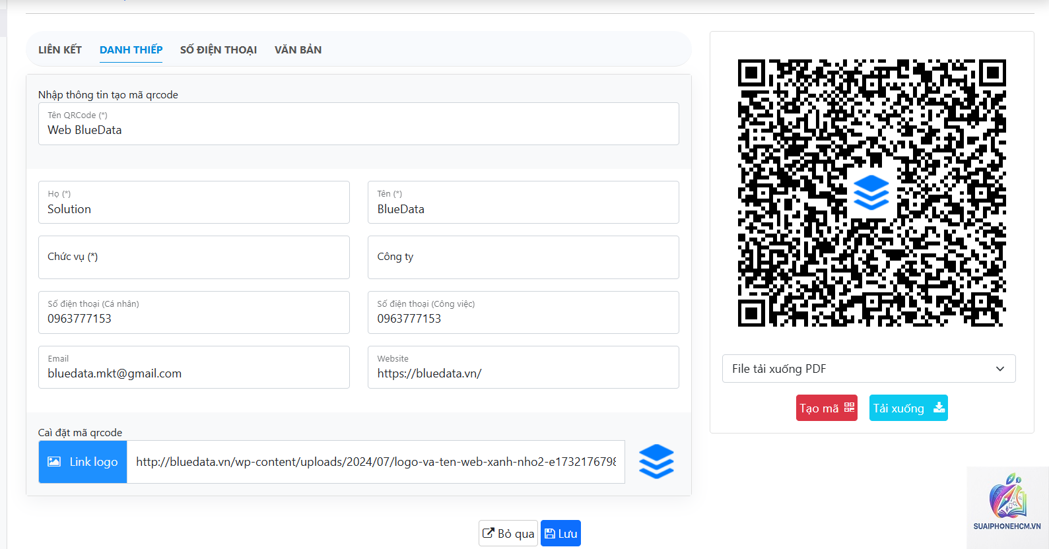The image size is (1049, 549).
Task: Edit the Họ field containing Solution
Action: (x=194, y=202)
